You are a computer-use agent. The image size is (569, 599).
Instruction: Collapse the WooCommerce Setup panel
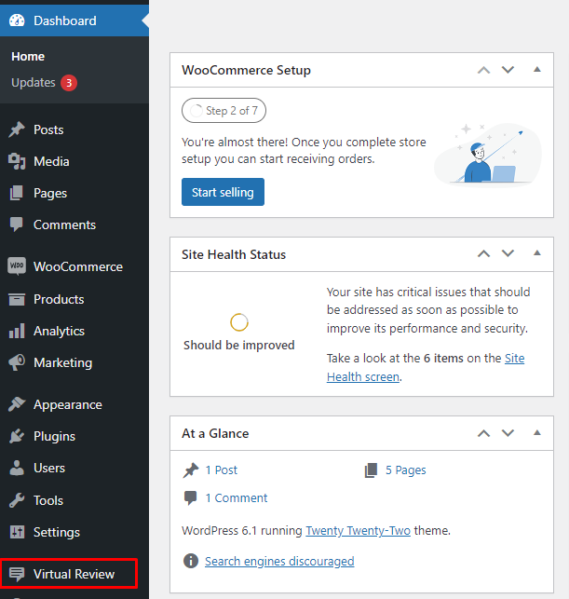click(537, 70)
